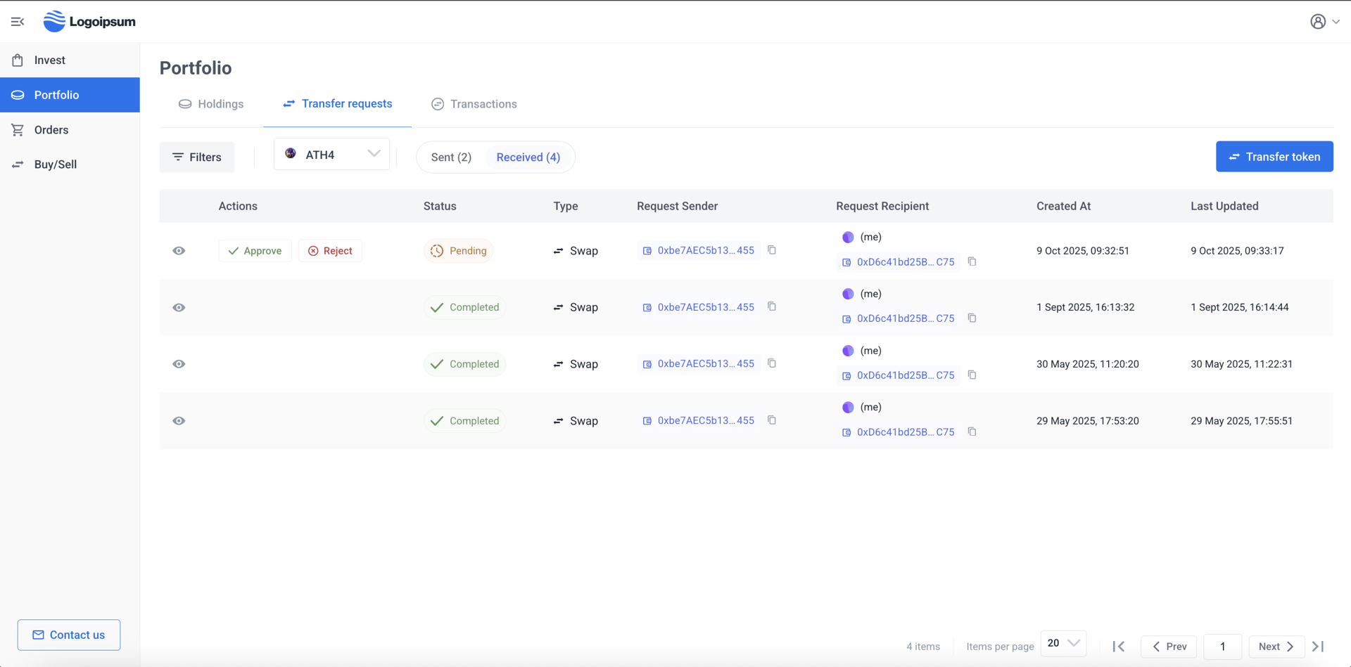Image resolution: width=1351 pixels, height=667 pixels.
Task: Jump to the first page icon
Action: [1118, 646]
